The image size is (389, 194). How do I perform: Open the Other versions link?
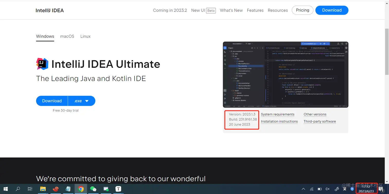(x=315, y=114)
